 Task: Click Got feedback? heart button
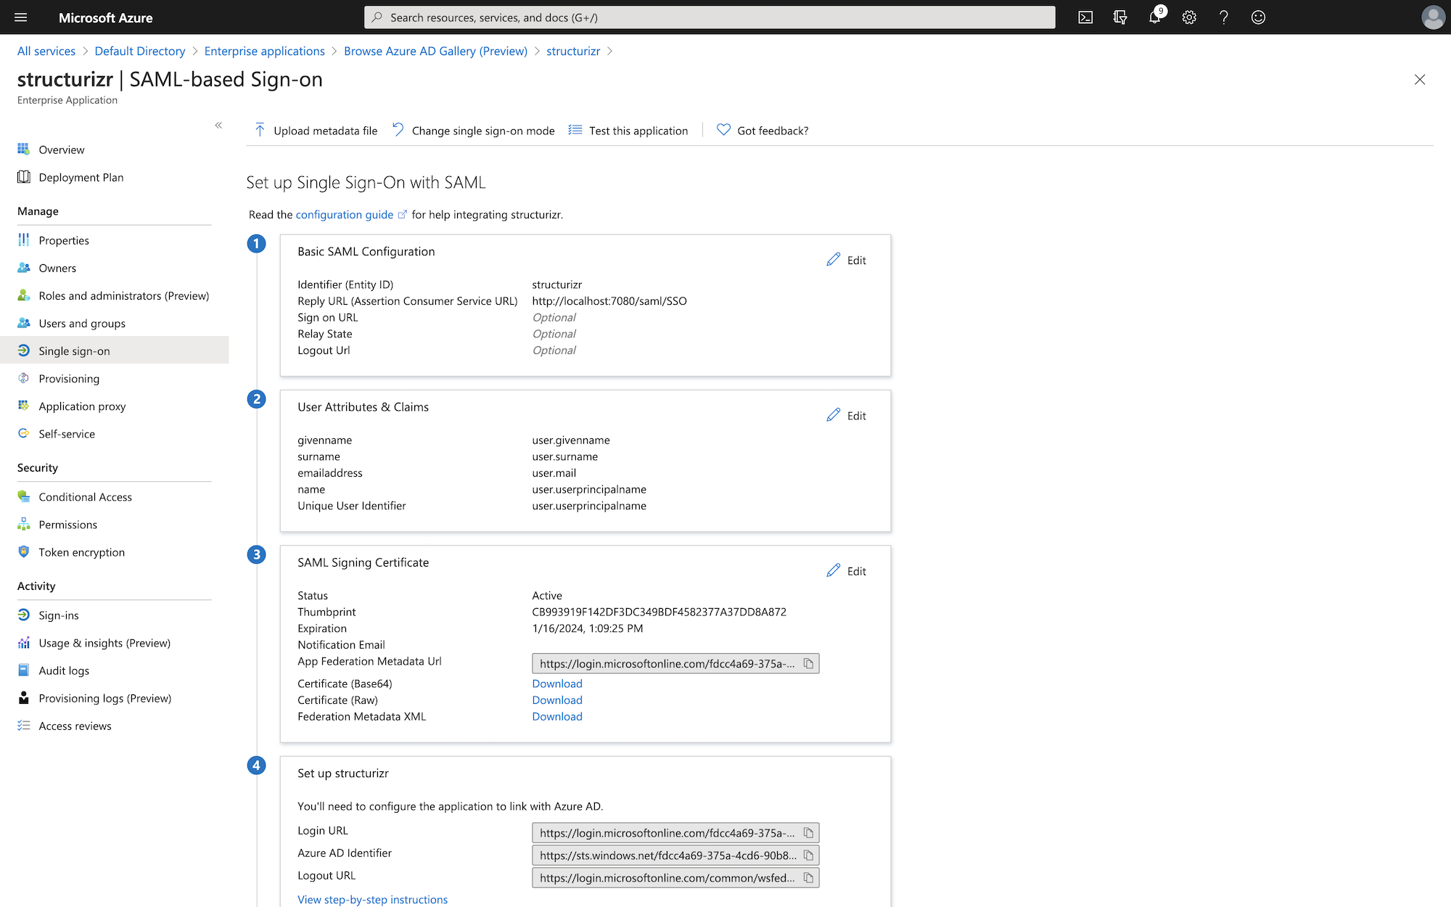click(x=763, y=131)
